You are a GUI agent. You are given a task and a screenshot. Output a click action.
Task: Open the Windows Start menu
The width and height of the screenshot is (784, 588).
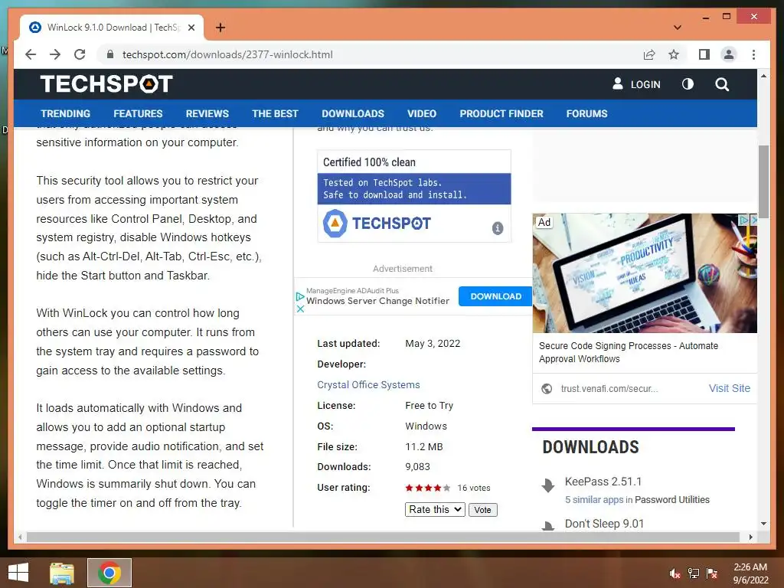pyautogui.click(x=18, y=573)
